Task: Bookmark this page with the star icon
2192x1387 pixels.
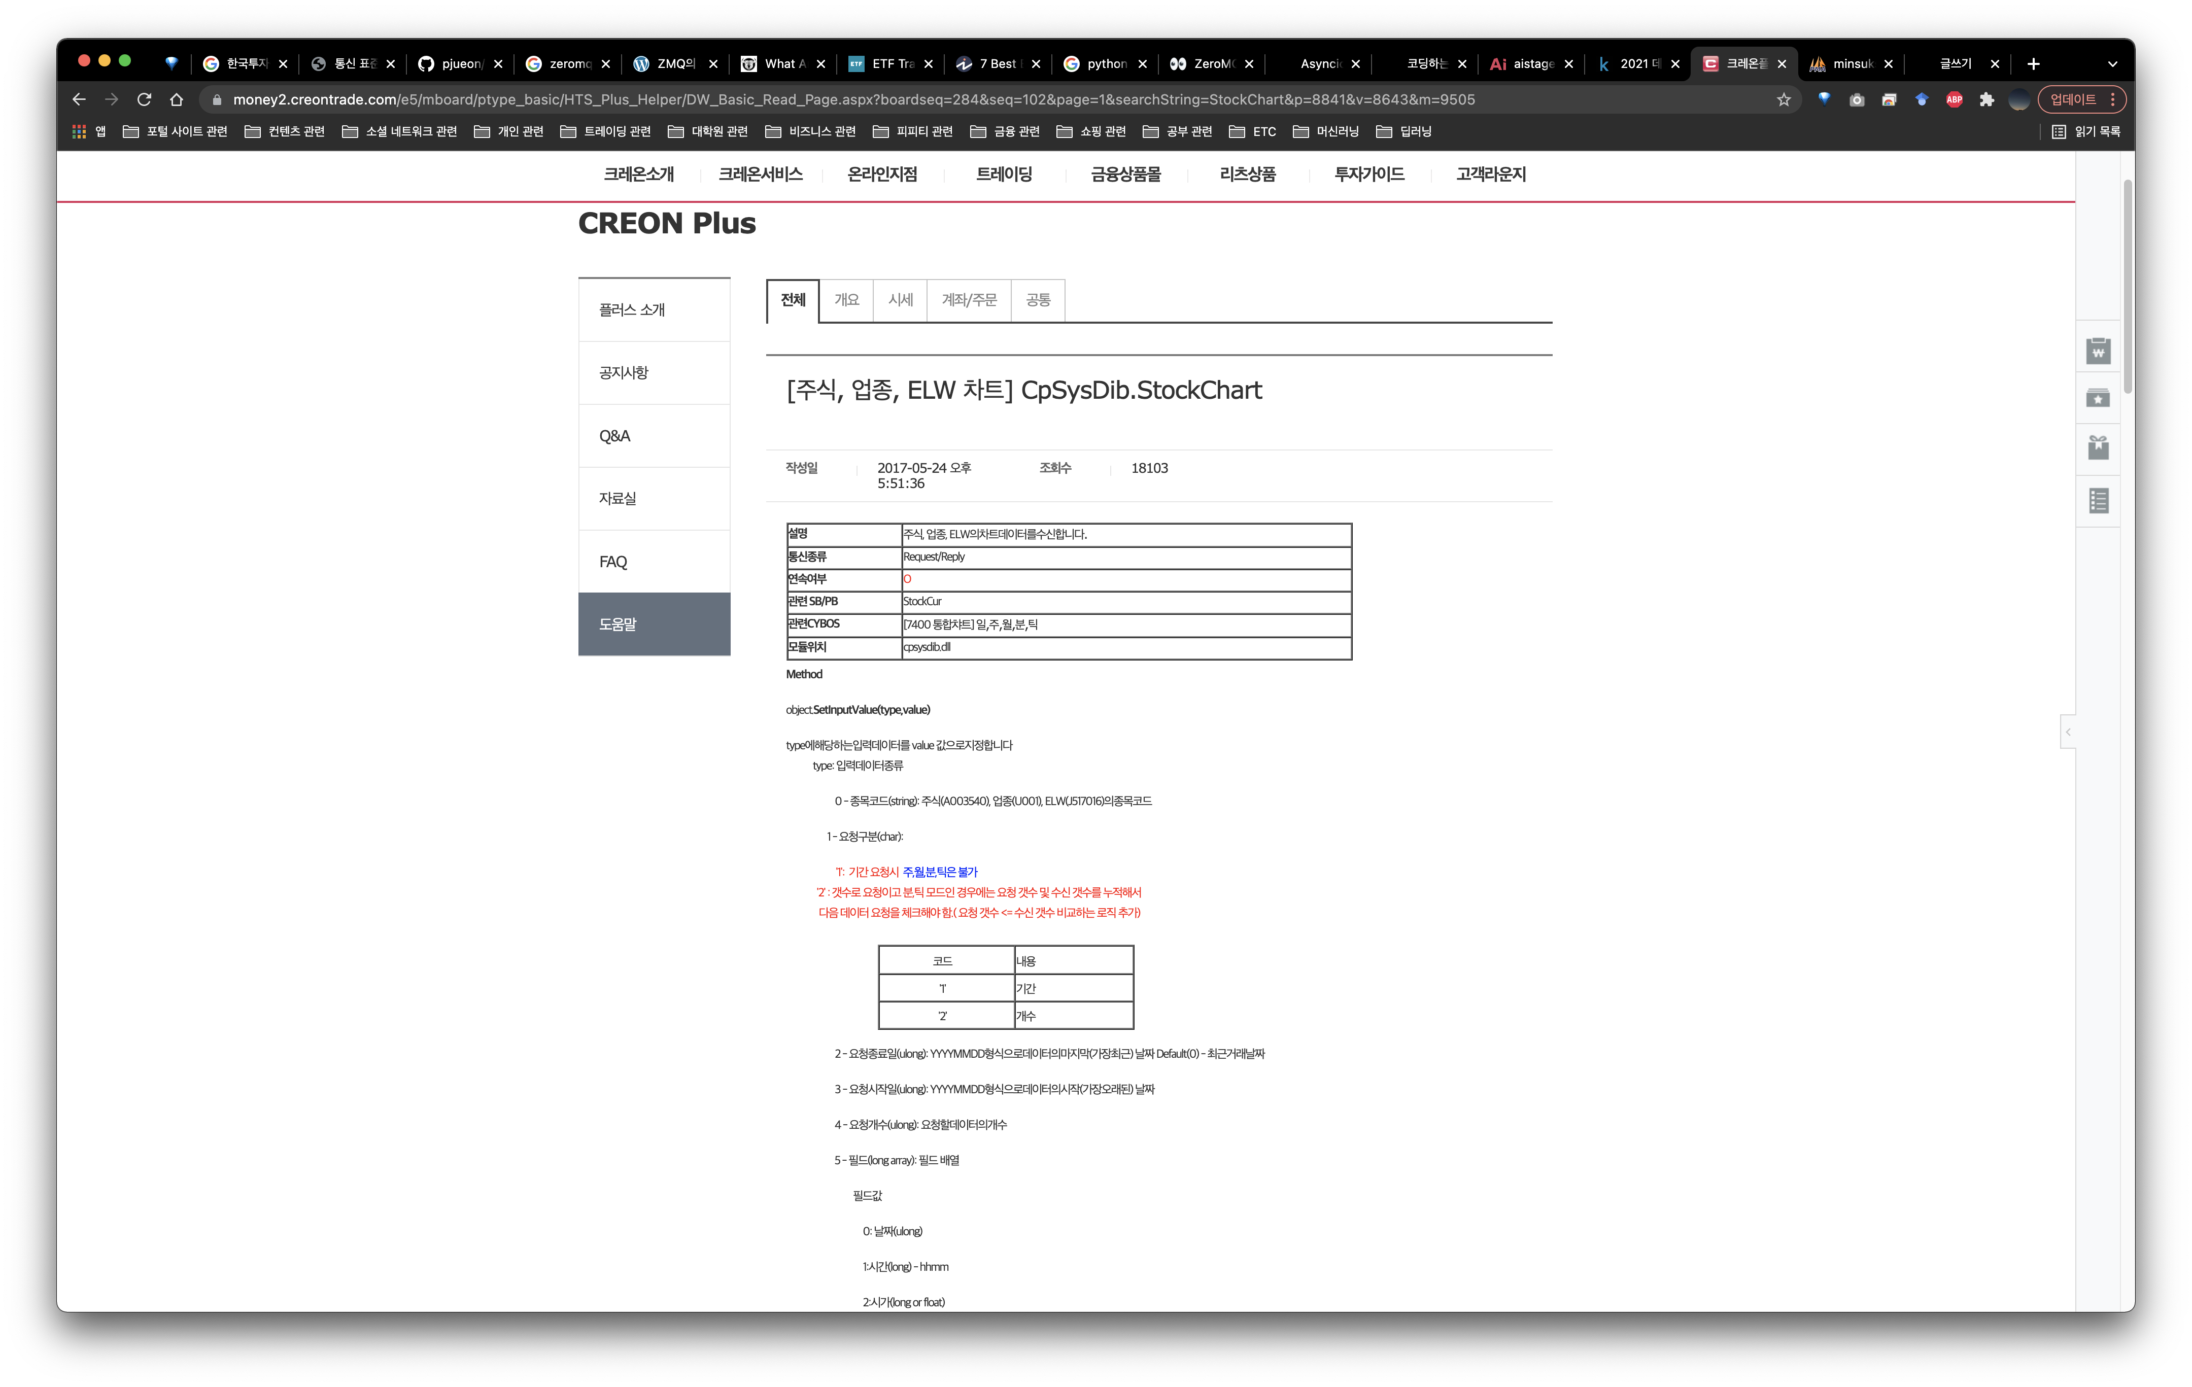Action: click(x=1783, y=99)
